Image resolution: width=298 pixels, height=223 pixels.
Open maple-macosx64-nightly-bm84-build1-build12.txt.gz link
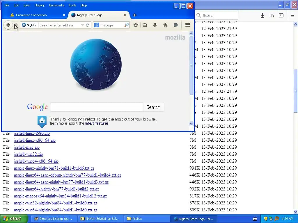60,196
